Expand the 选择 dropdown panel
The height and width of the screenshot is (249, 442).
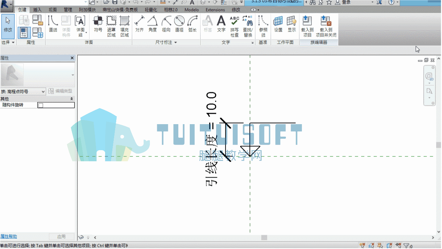click(8, 42)
